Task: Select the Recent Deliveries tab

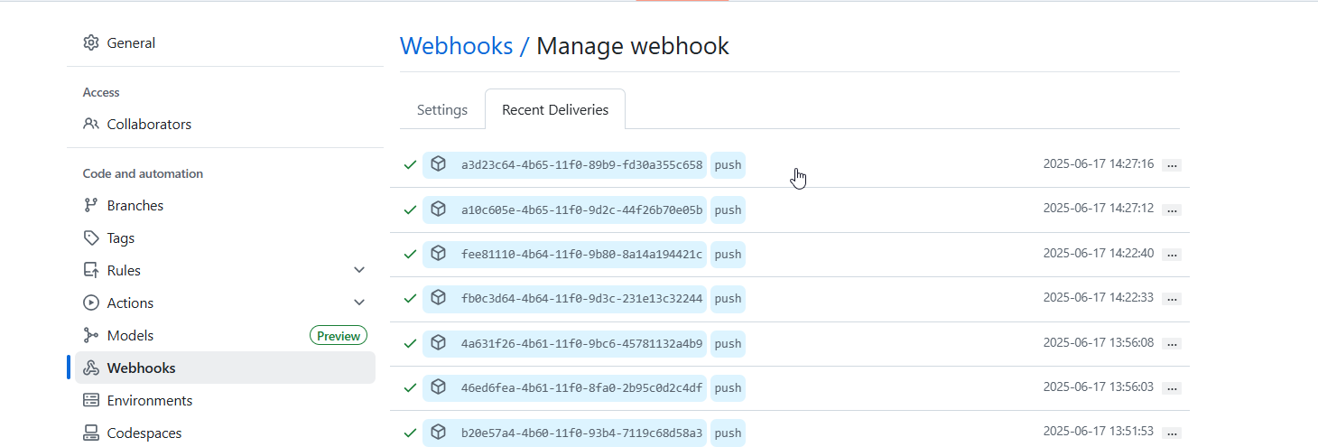Action: pyautogui.click(x=555, y=110)
